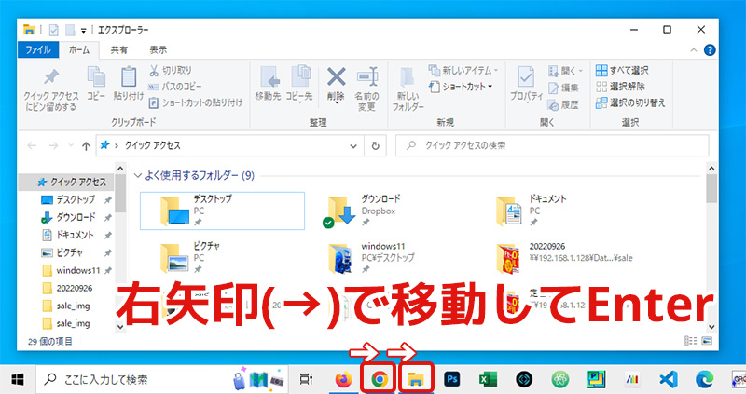Launch Photoshop from taskbar

pyautogui.click(x=452, y=379)
